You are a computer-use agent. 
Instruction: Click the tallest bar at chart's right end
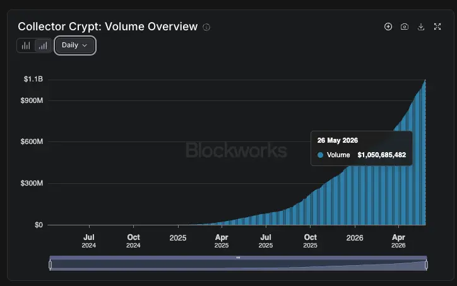[425, 153]
